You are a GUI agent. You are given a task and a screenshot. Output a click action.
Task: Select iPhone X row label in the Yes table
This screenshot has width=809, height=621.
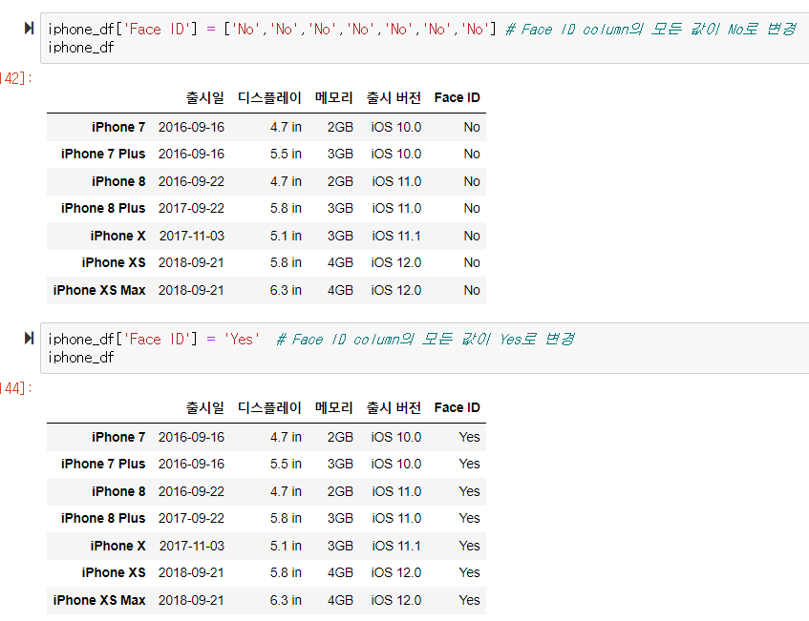118,546
